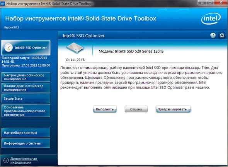
Task: Open Настройщик системы
Action: tap(26, 133)
